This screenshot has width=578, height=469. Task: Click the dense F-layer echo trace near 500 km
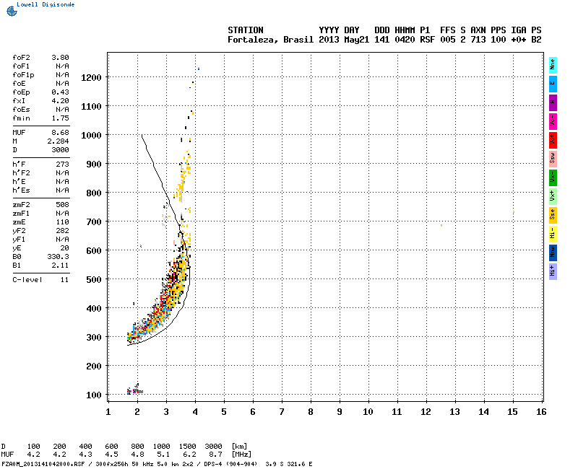(175, 281)
